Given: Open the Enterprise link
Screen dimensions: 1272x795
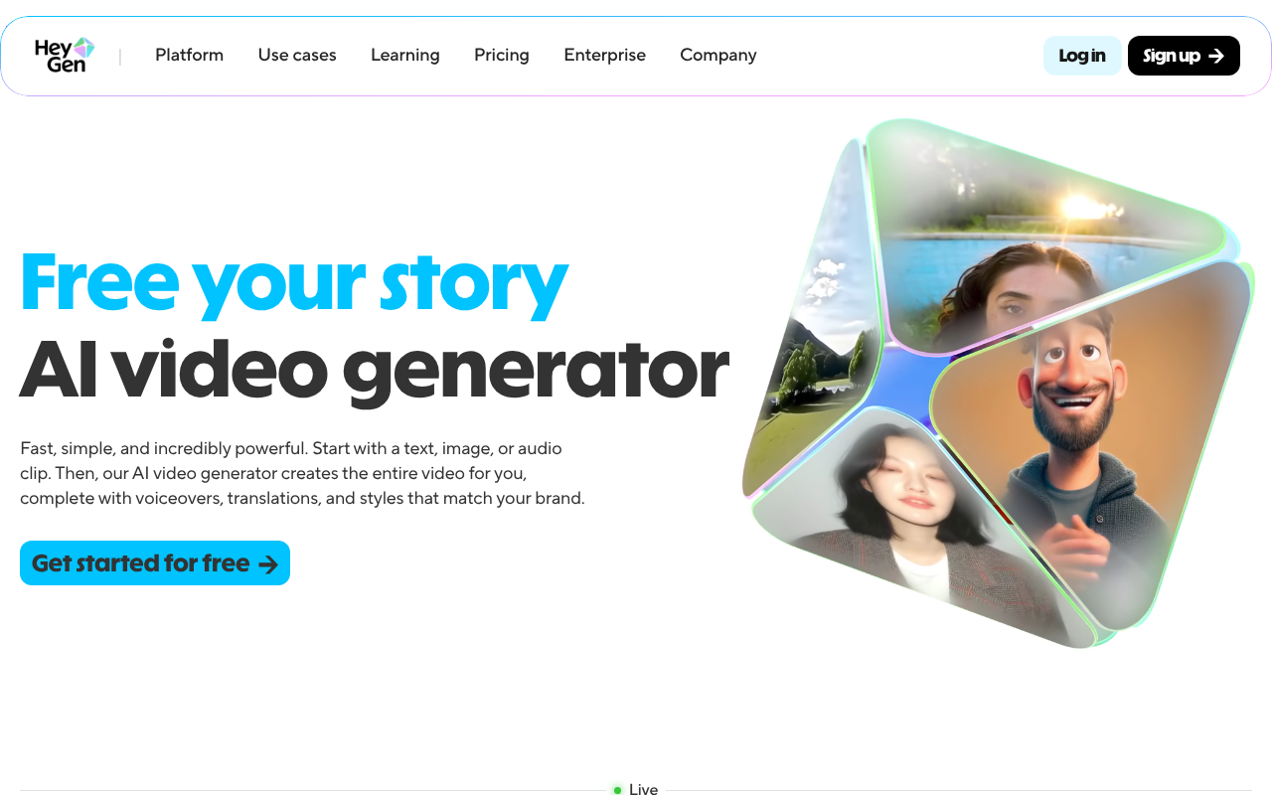Looking at the screenshot, I should pyautogui.click(x=604, y=55).
